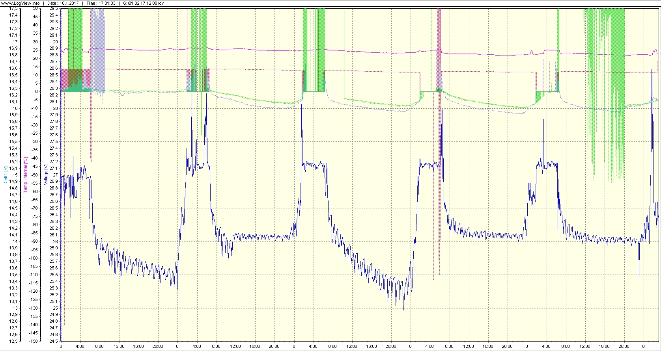Select the -150 tick on temperature axis
The height and width of the screenshot is (351, 661).
point(34,341)
